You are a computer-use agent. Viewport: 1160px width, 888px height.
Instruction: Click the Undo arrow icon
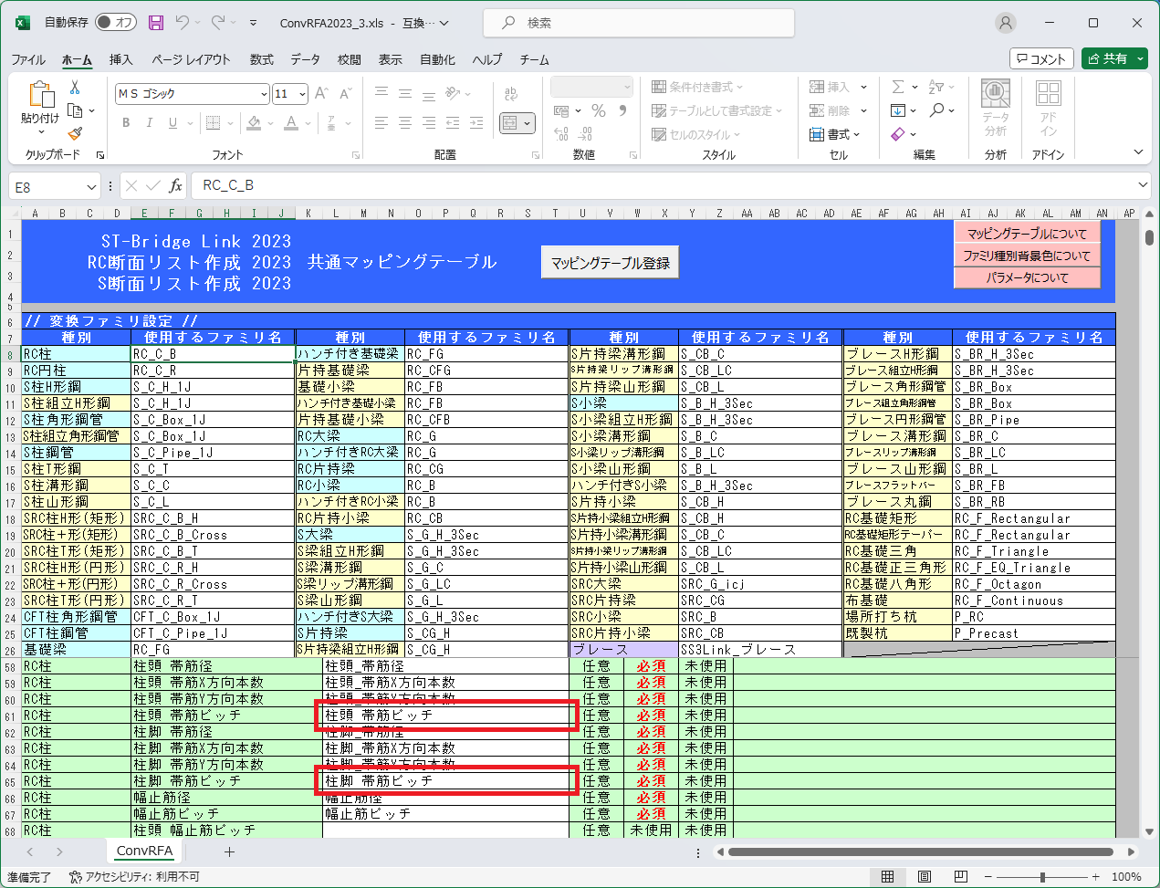183,23
